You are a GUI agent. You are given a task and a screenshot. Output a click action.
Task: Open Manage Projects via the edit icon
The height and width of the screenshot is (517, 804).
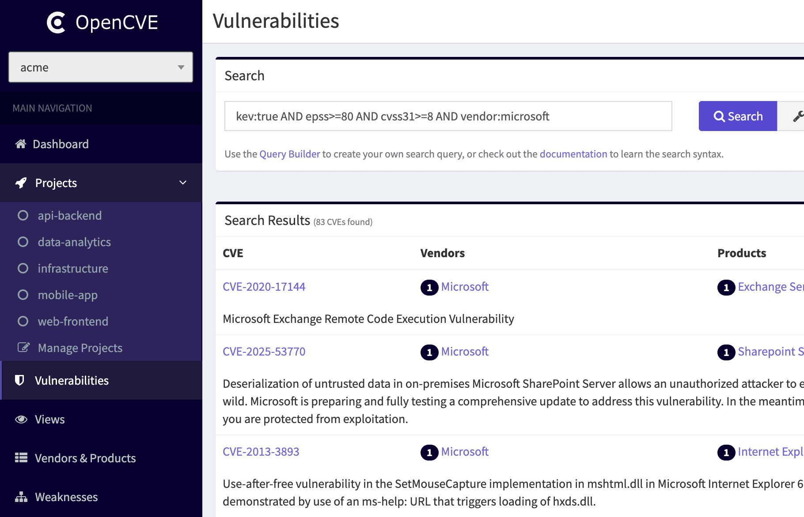point(24,347)
